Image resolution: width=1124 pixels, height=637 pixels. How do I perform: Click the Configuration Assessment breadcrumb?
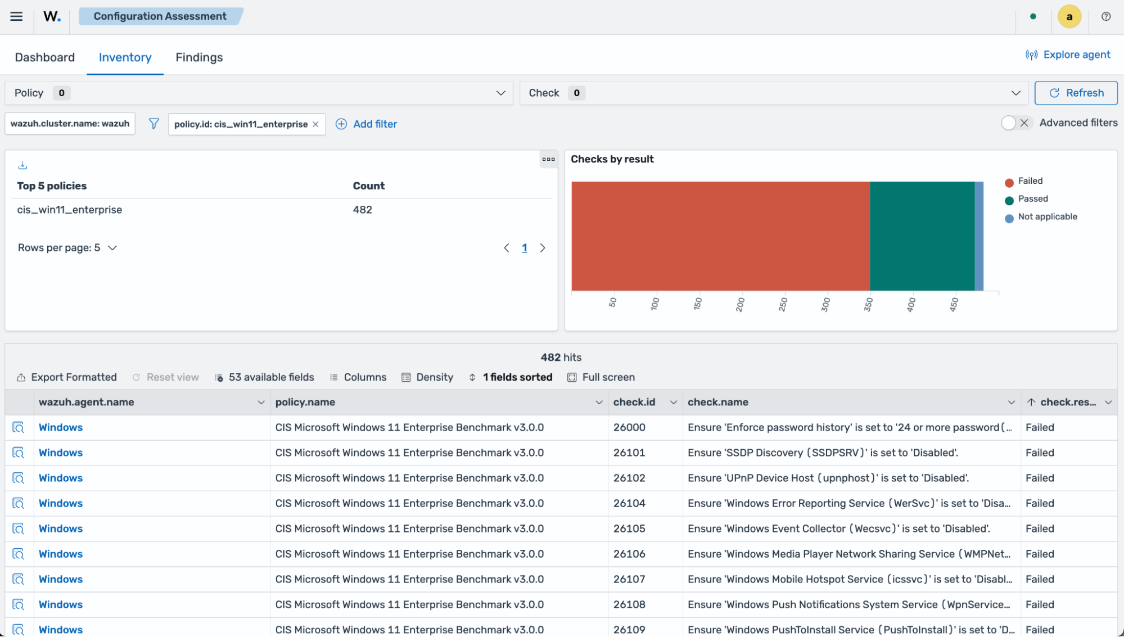[x=160, y=16]
